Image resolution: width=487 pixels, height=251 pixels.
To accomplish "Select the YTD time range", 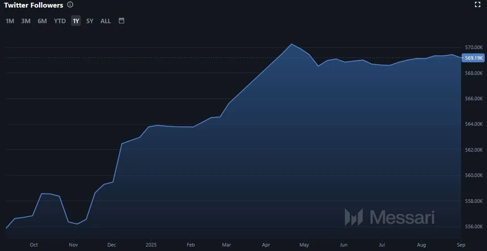I will point(59,21).
